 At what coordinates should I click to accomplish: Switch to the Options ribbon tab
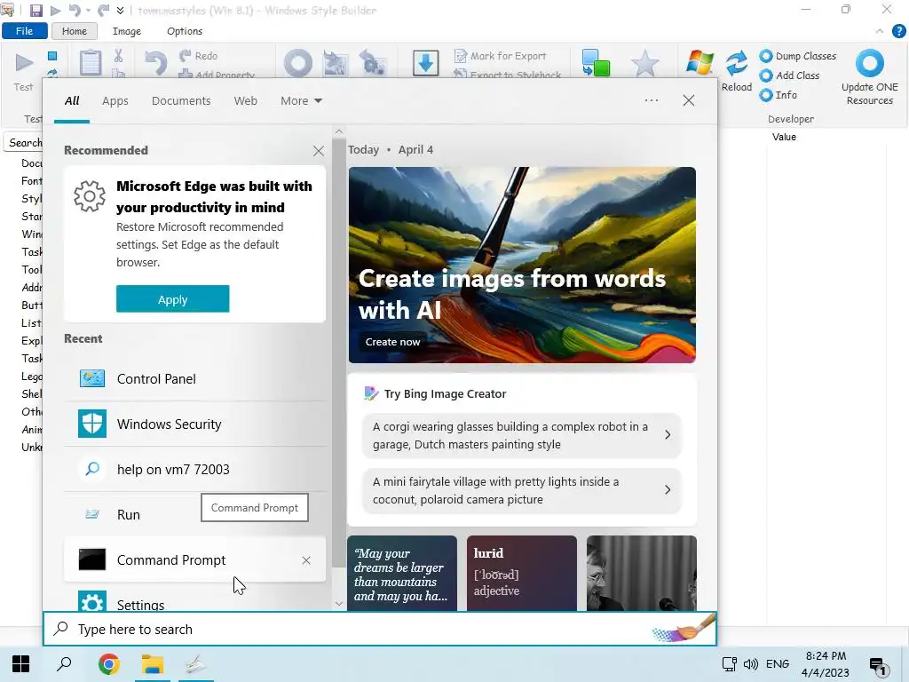pos(185,31)
